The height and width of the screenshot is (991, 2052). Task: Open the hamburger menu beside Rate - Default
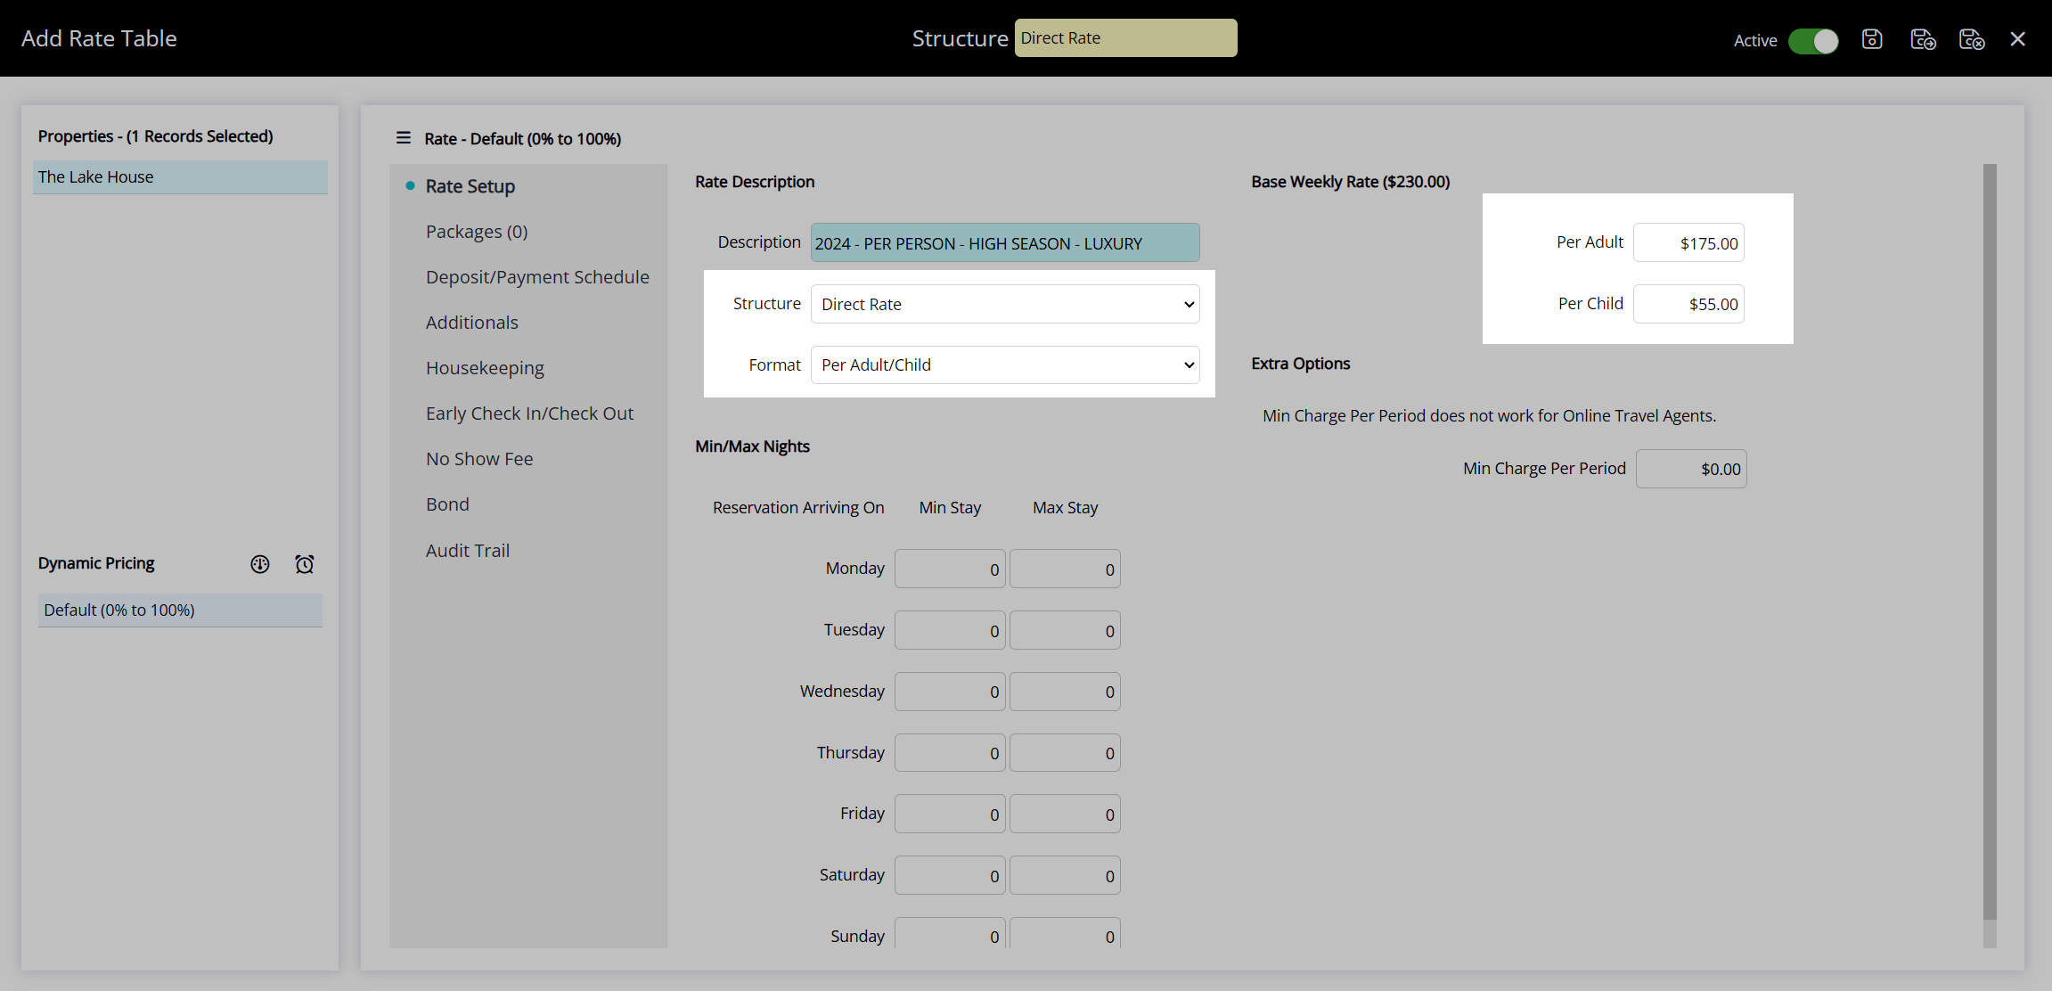404,138
